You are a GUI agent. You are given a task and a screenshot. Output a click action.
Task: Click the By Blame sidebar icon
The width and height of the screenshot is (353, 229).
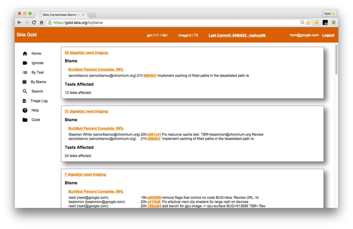24,82
